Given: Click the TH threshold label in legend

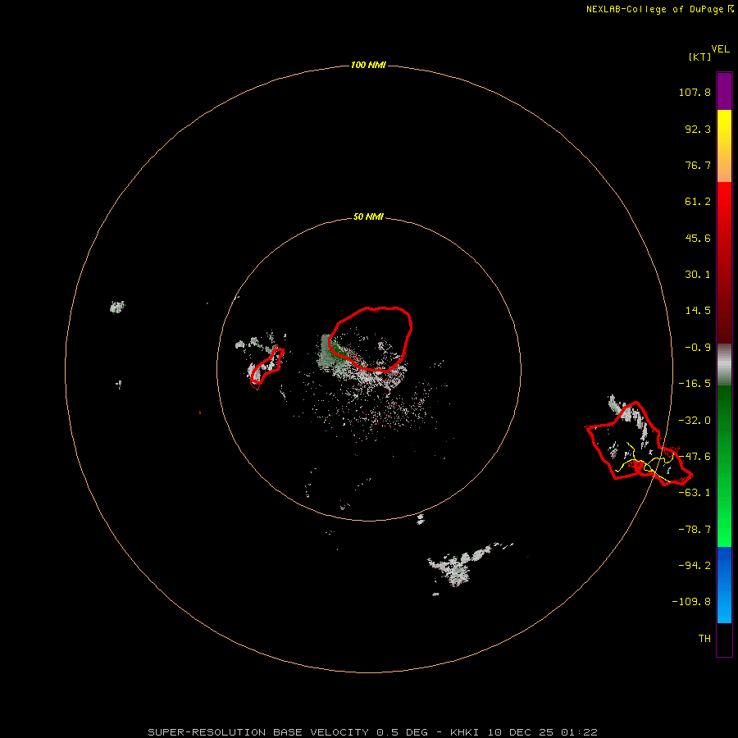Looking at the screenshot, I should (704, 639).
